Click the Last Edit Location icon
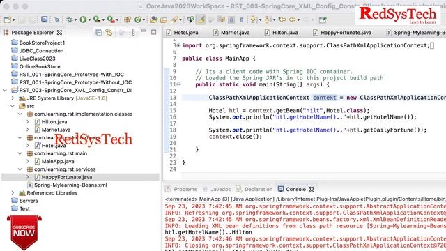This screenshot has height=251, width=446. [282, 20]
